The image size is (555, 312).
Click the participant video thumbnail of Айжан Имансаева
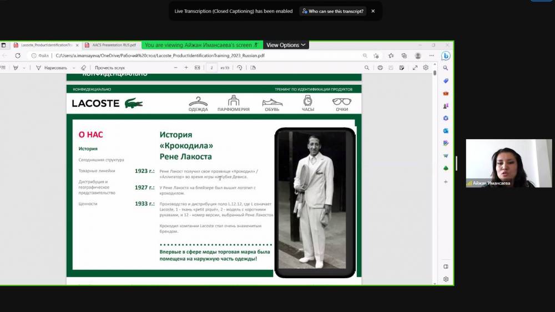click(x=508, y=163)
